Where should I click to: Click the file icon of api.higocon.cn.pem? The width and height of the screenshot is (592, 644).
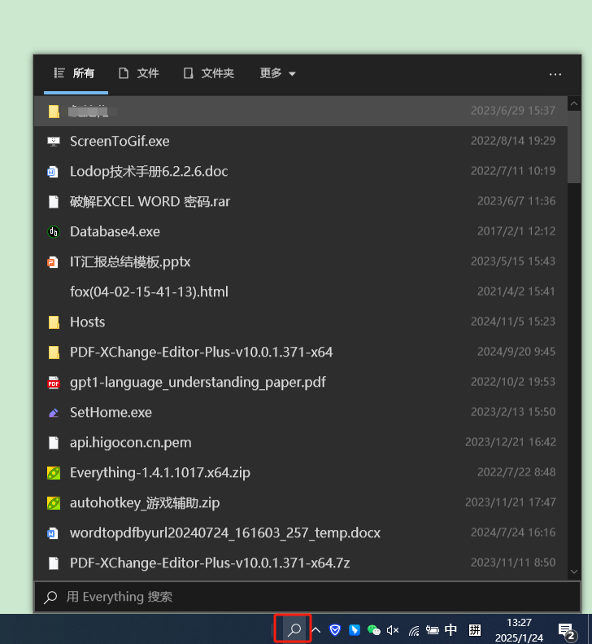tap(54, 443)
